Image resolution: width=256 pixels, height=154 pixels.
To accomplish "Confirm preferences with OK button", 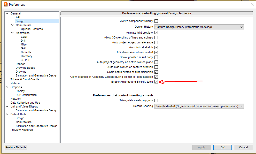I will [x=222, y=147].
